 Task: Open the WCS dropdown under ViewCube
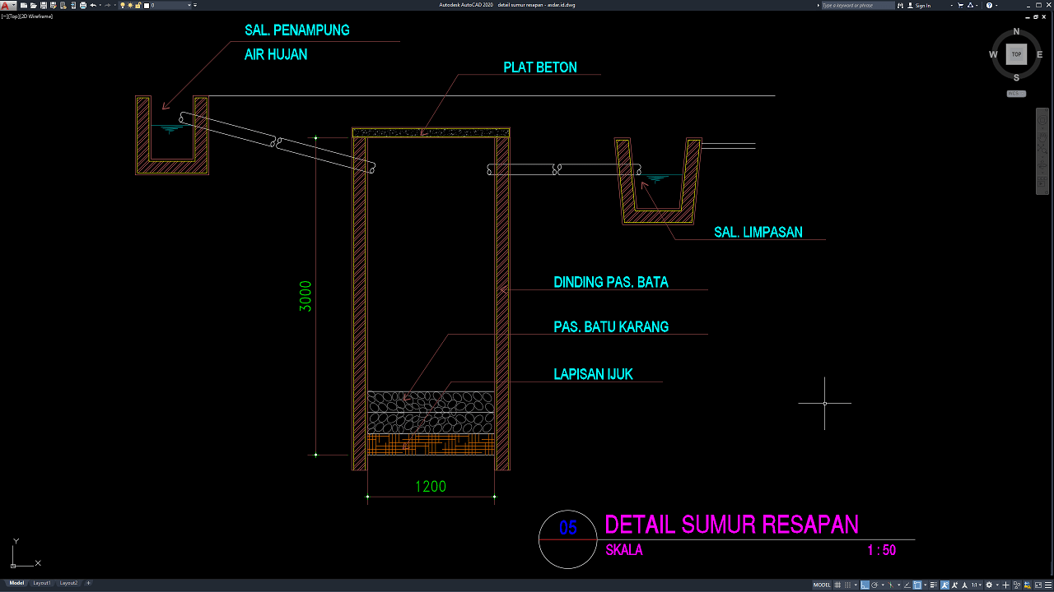pos(1016,94)
